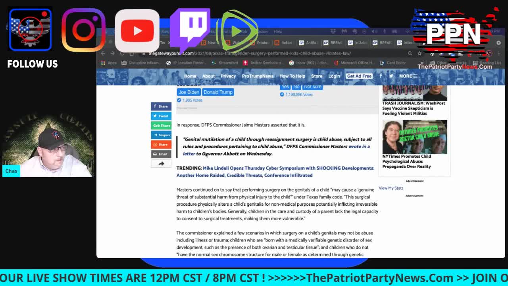
Task: Vote for Joe Biden in poll
Action: click(x=189, y=92)
